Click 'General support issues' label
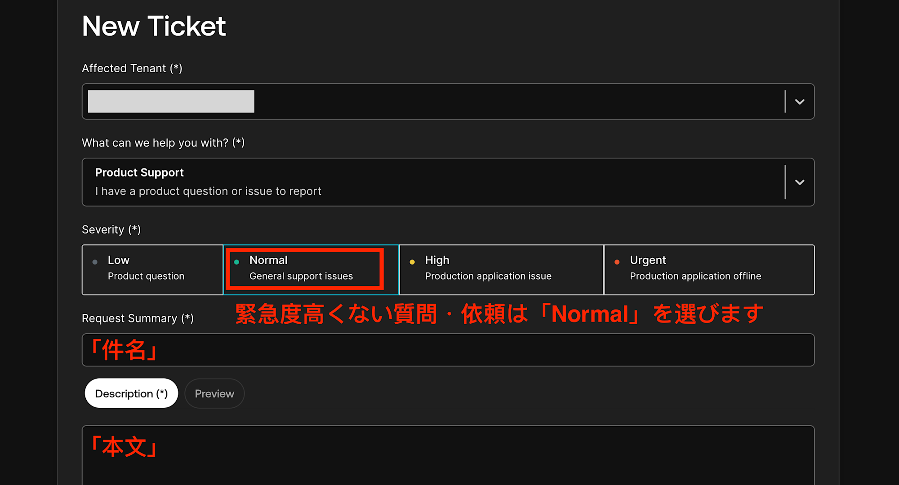 click(x=301, y=276)
